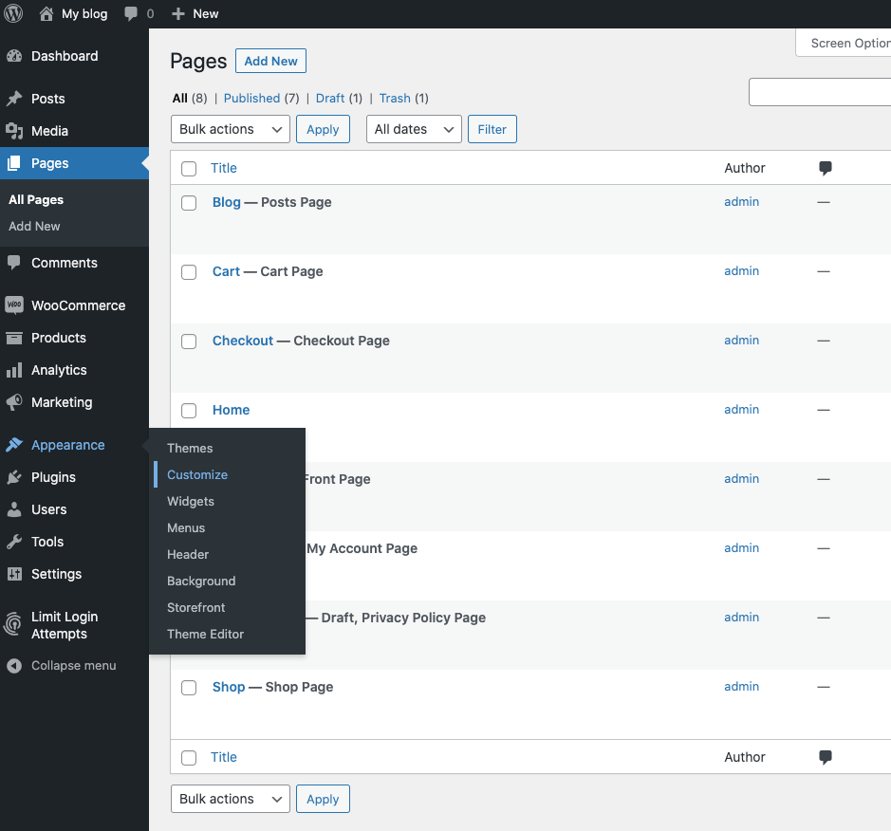Click the Media library icon
891x831 pixels.
pos(14,131)
